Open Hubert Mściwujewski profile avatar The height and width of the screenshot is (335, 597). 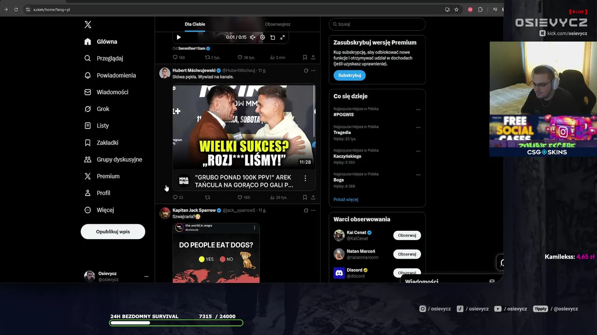coord(165,73)
